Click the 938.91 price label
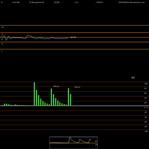Screen dimensions: 149x149 pos(77,87)
